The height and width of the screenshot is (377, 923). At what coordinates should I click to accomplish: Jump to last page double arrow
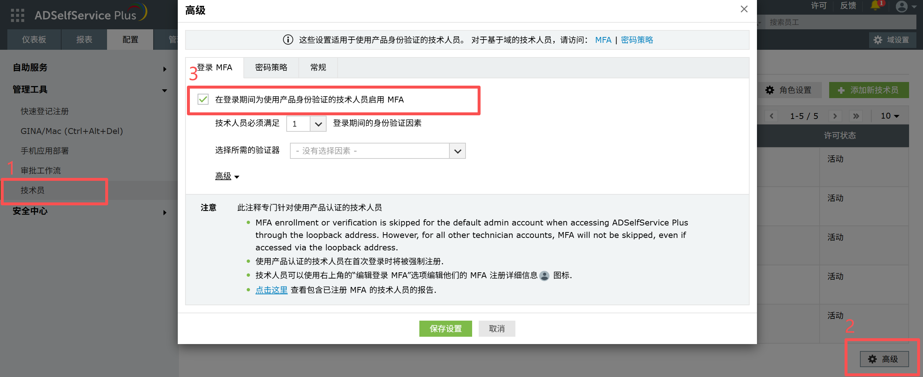[x=856, y=116]
